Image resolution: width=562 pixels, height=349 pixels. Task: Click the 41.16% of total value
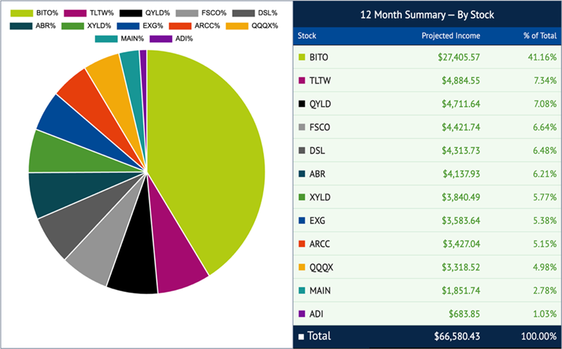point(542,58)
